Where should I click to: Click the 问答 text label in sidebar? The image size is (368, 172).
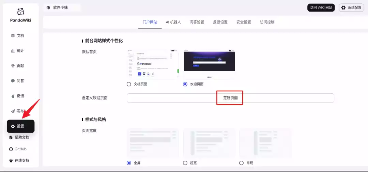tap(20, 81)
